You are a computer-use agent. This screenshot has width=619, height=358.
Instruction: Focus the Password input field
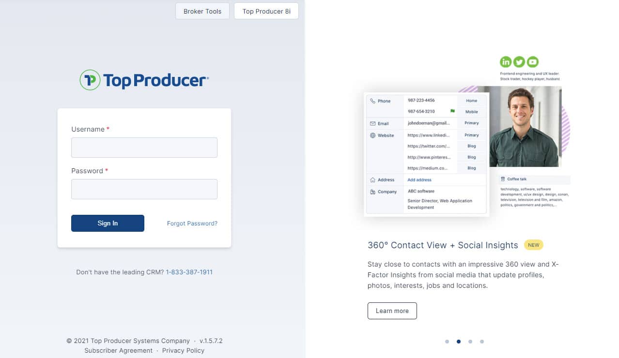tap(144, 189)
